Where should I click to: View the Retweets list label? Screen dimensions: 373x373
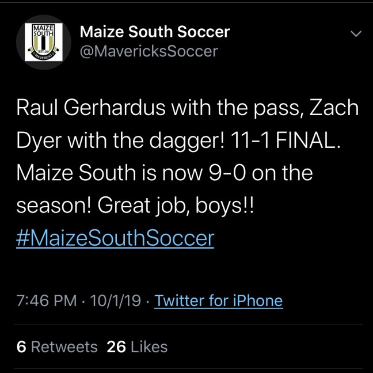(64, 347)
